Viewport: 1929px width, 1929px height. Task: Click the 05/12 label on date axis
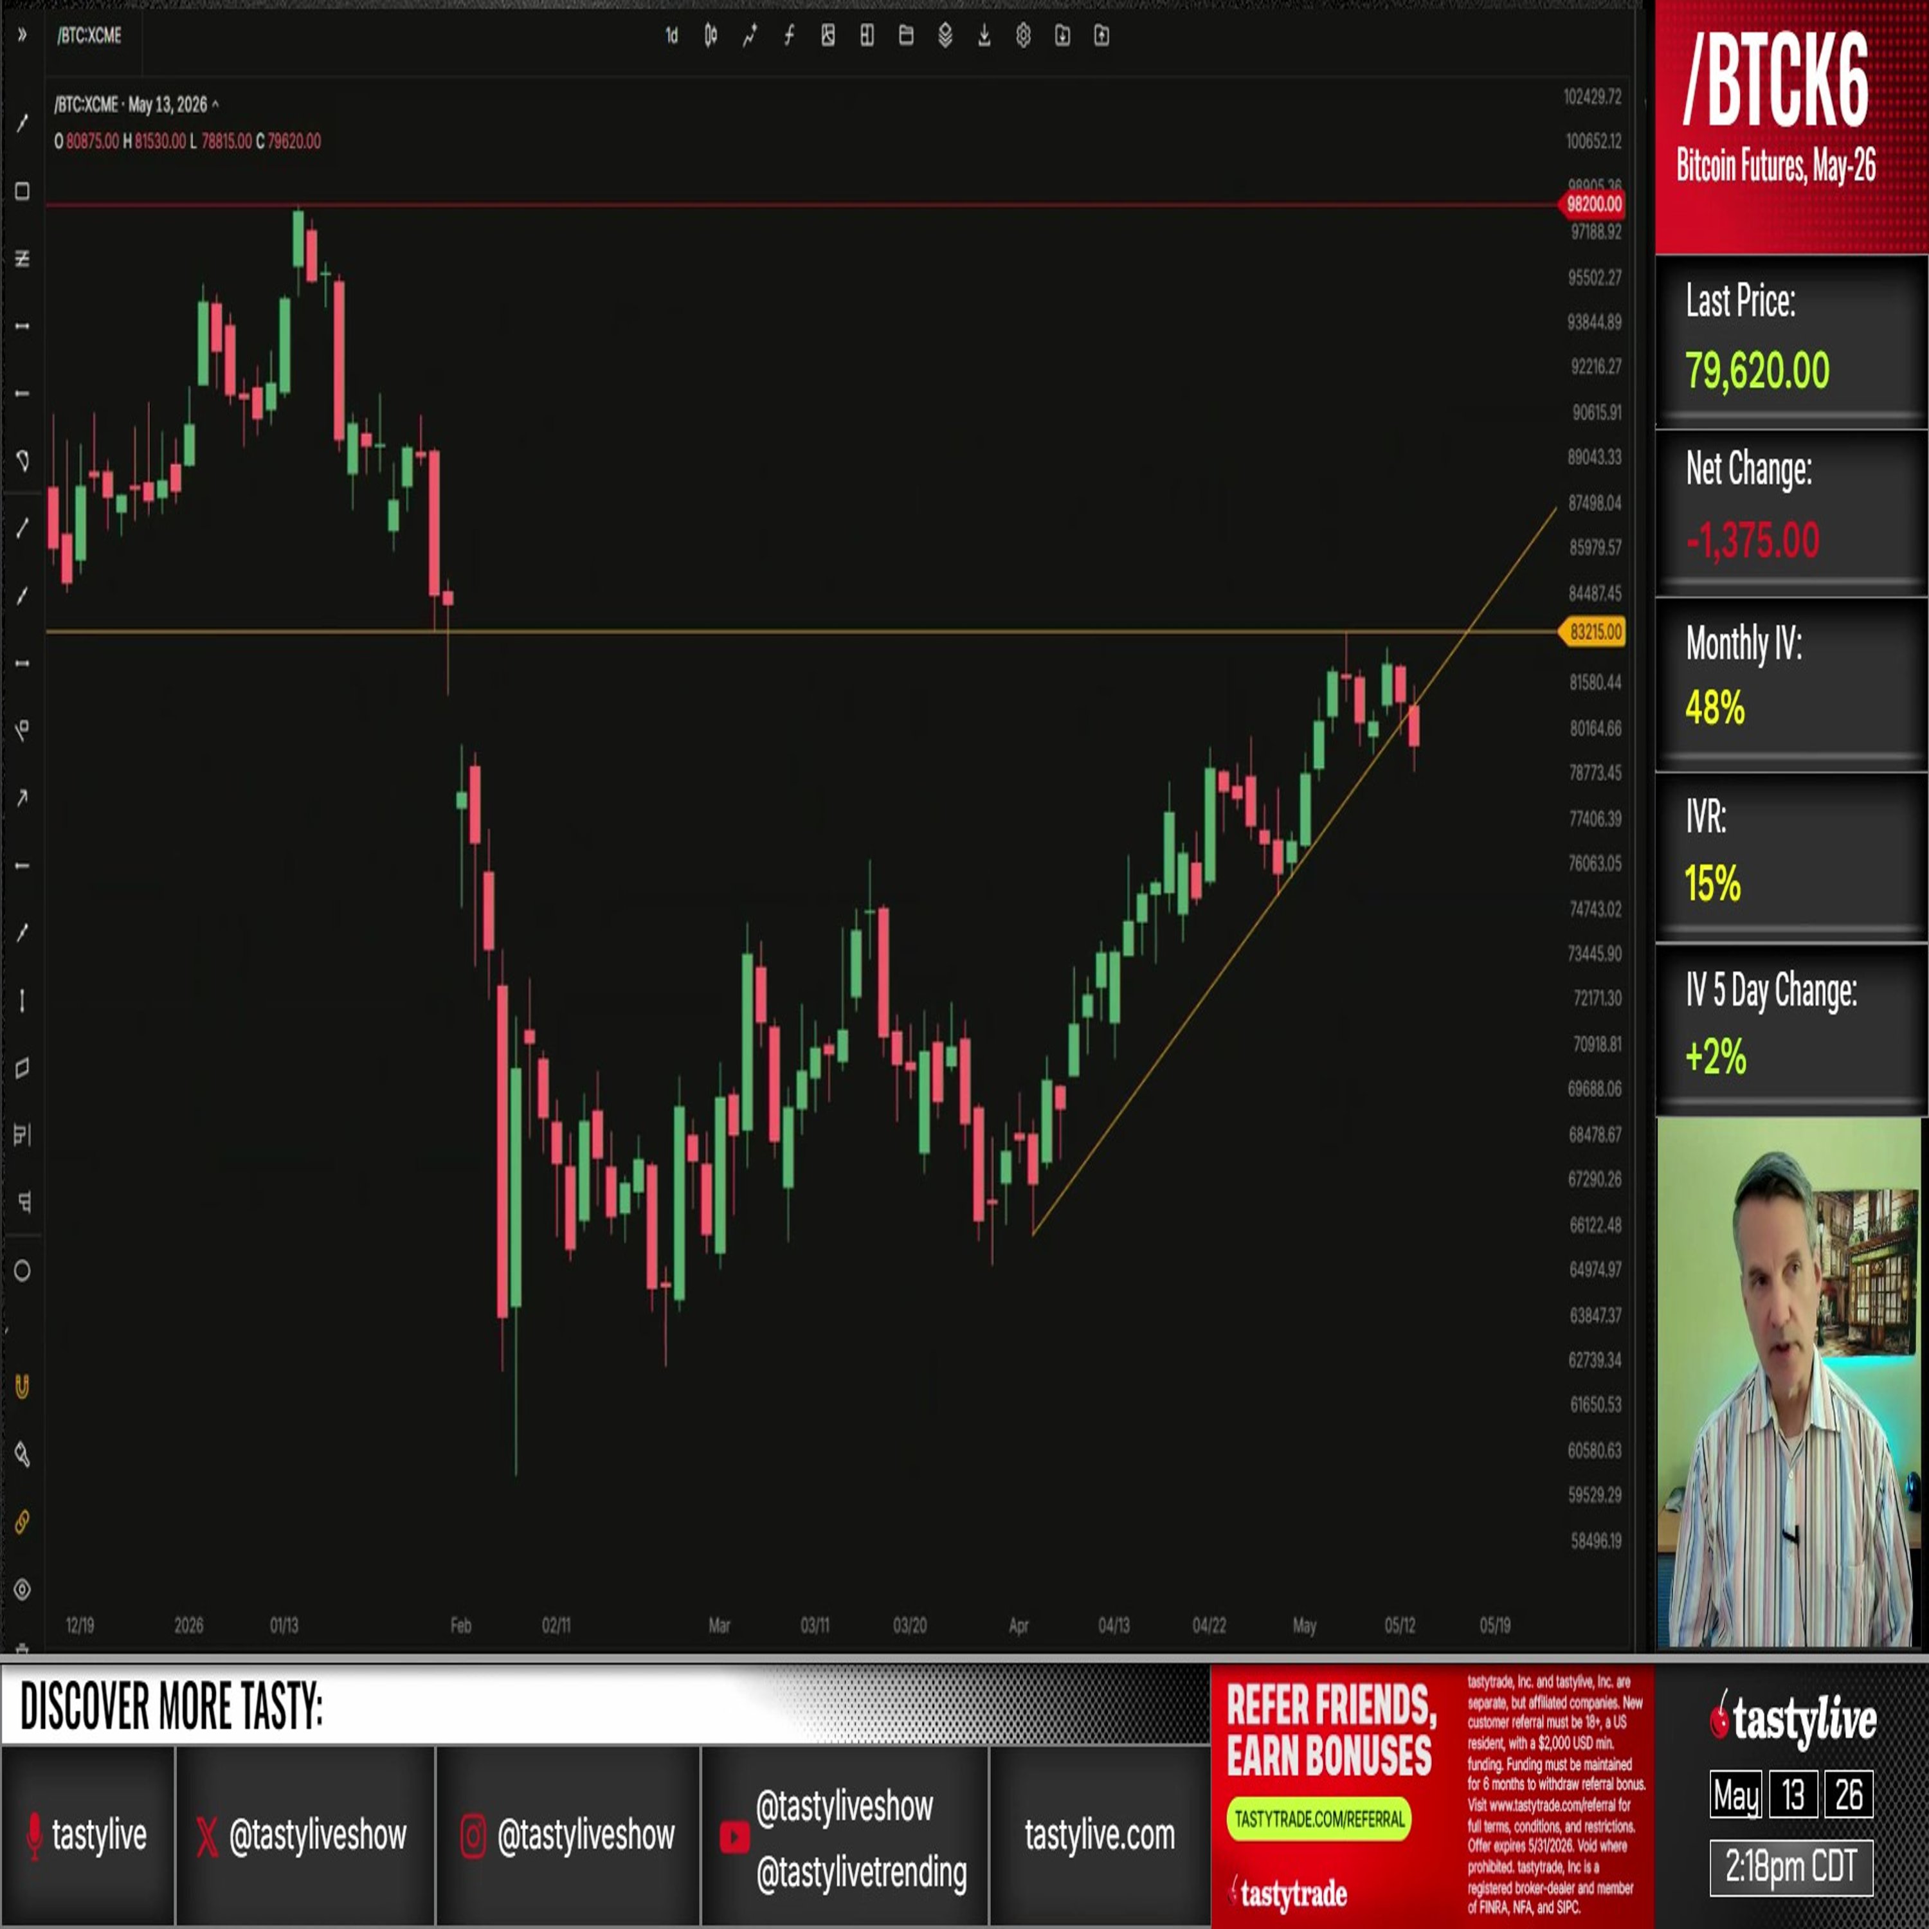[1400, 1626]
